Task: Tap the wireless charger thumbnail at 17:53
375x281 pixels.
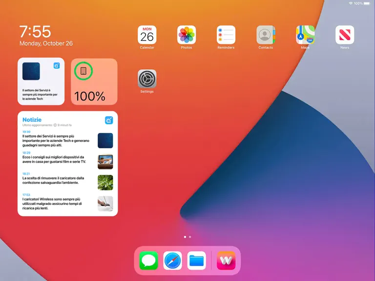Action: 105,203
